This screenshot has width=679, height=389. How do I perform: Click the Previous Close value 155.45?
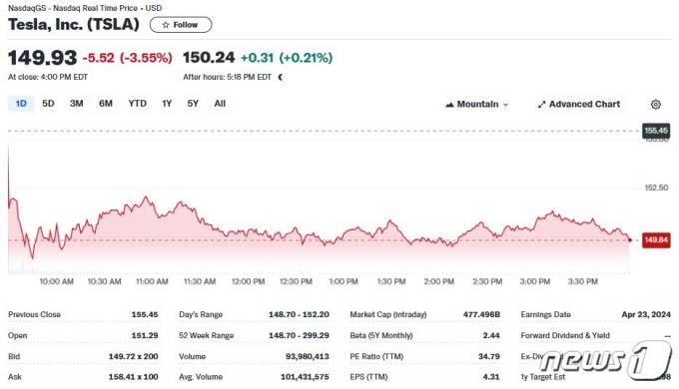coord(145,314)
